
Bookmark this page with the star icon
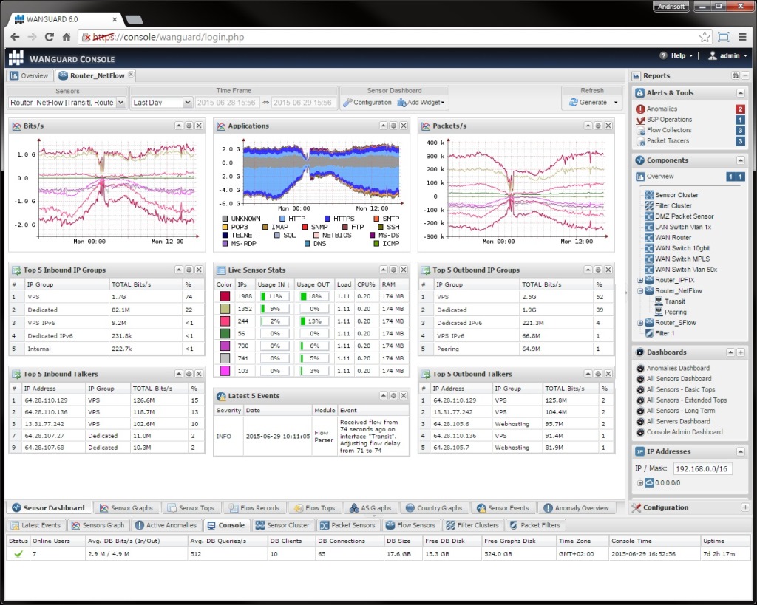pyautogui.click(x=705, y=37)
